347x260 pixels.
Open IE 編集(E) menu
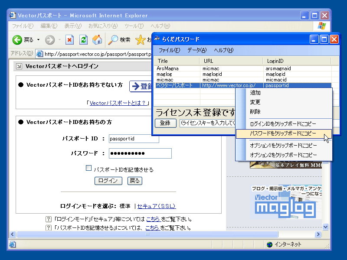click(x=49, y=26)
